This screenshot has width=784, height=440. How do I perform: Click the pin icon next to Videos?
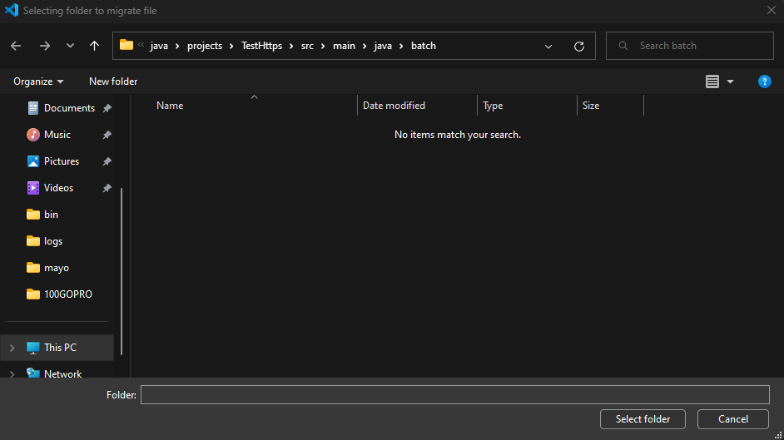pos(107,188)
